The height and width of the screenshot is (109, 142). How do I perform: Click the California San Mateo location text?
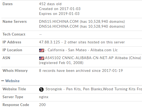point(67,50)
